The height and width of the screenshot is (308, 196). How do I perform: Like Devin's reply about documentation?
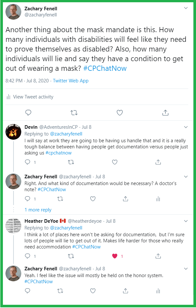point(115,162)
